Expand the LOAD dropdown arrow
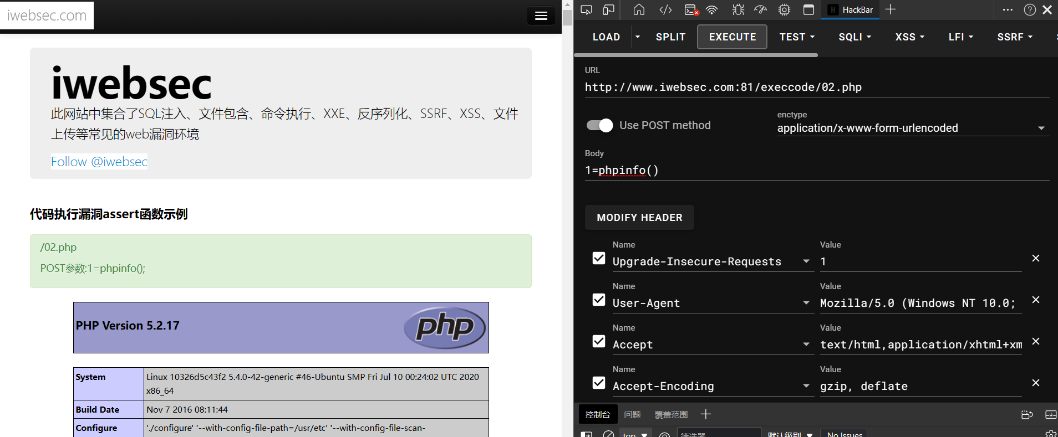 pos(638,37)
